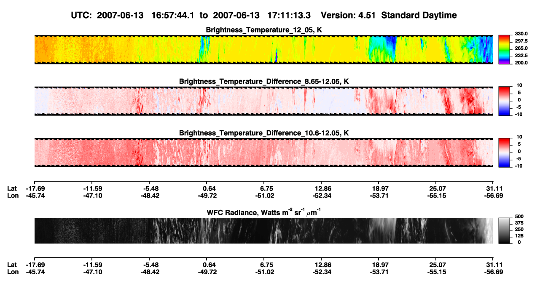Viewport: 548px width, 281px height.
Task: Click longitude -45.74 below the 10.6-12.05 panel
Action: point(35,195)
